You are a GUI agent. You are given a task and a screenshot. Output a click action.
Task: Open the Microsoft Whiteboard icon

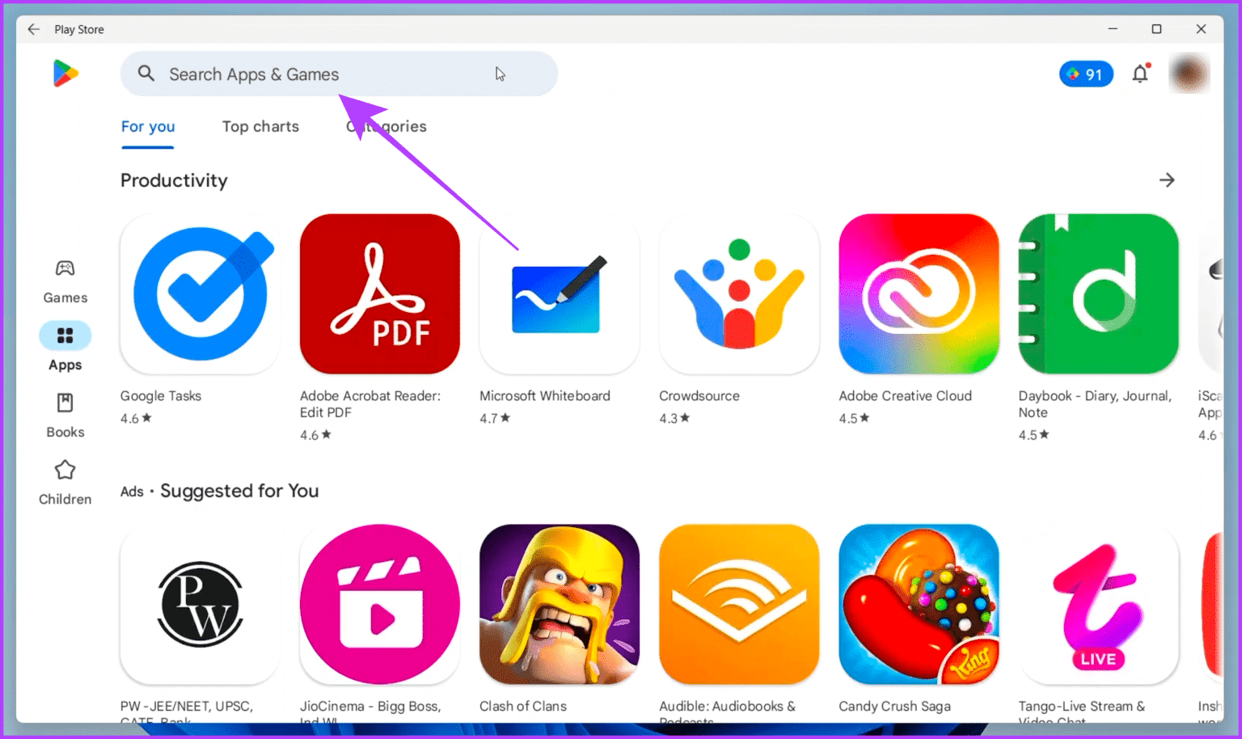tap(560, 294)
